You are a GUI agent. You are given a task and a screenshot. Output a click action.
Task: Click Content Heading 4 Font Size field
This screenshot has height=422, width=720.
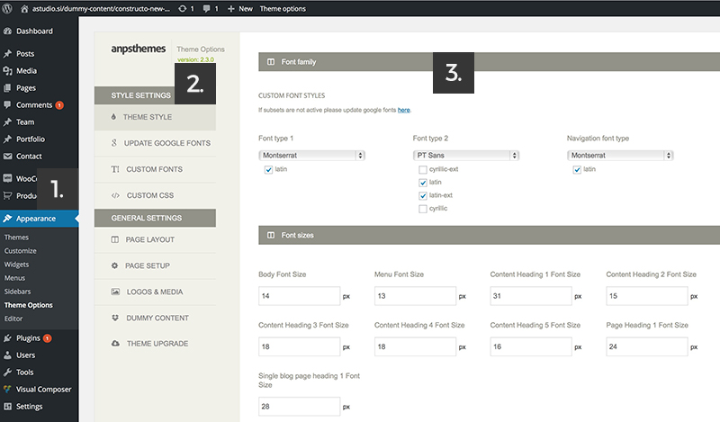(415, 346)
